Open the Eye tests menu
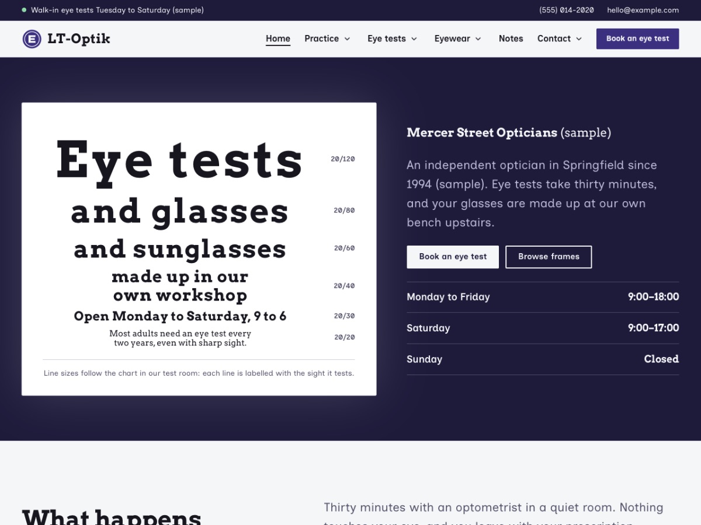This screenshot has height=525, width=701. pyautogui.click(x=386, y=38)
